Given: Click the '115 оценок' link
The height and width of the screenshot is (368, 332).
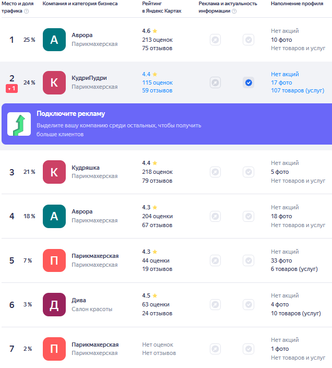Looking at the screenshot, I should click(158, 82).
